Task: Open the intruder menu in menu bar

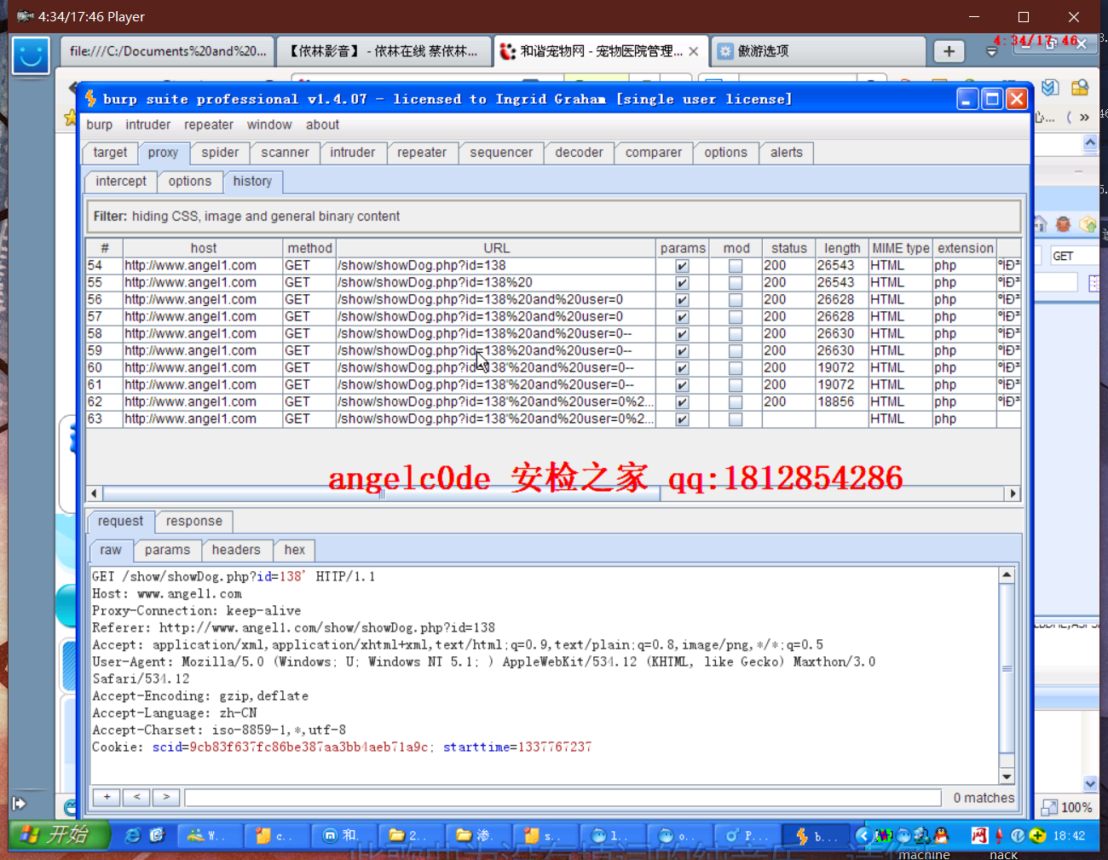Action: (x=147, y=124)
